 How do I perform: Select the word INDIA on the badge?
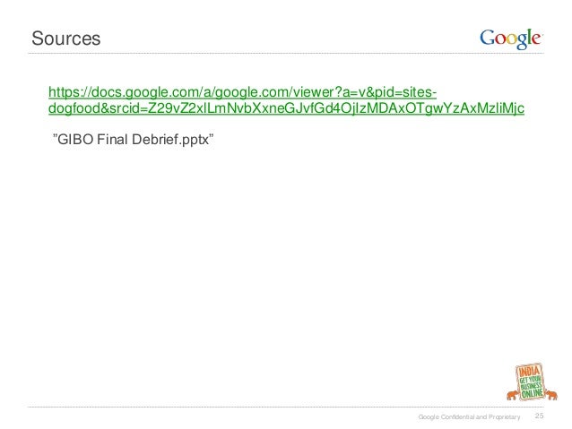pyautogui.click(x=529, y=372)
